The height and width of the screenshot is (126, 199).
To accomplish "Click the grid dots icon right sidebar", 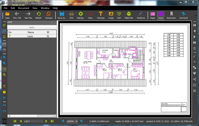I will tap(194, 85).
